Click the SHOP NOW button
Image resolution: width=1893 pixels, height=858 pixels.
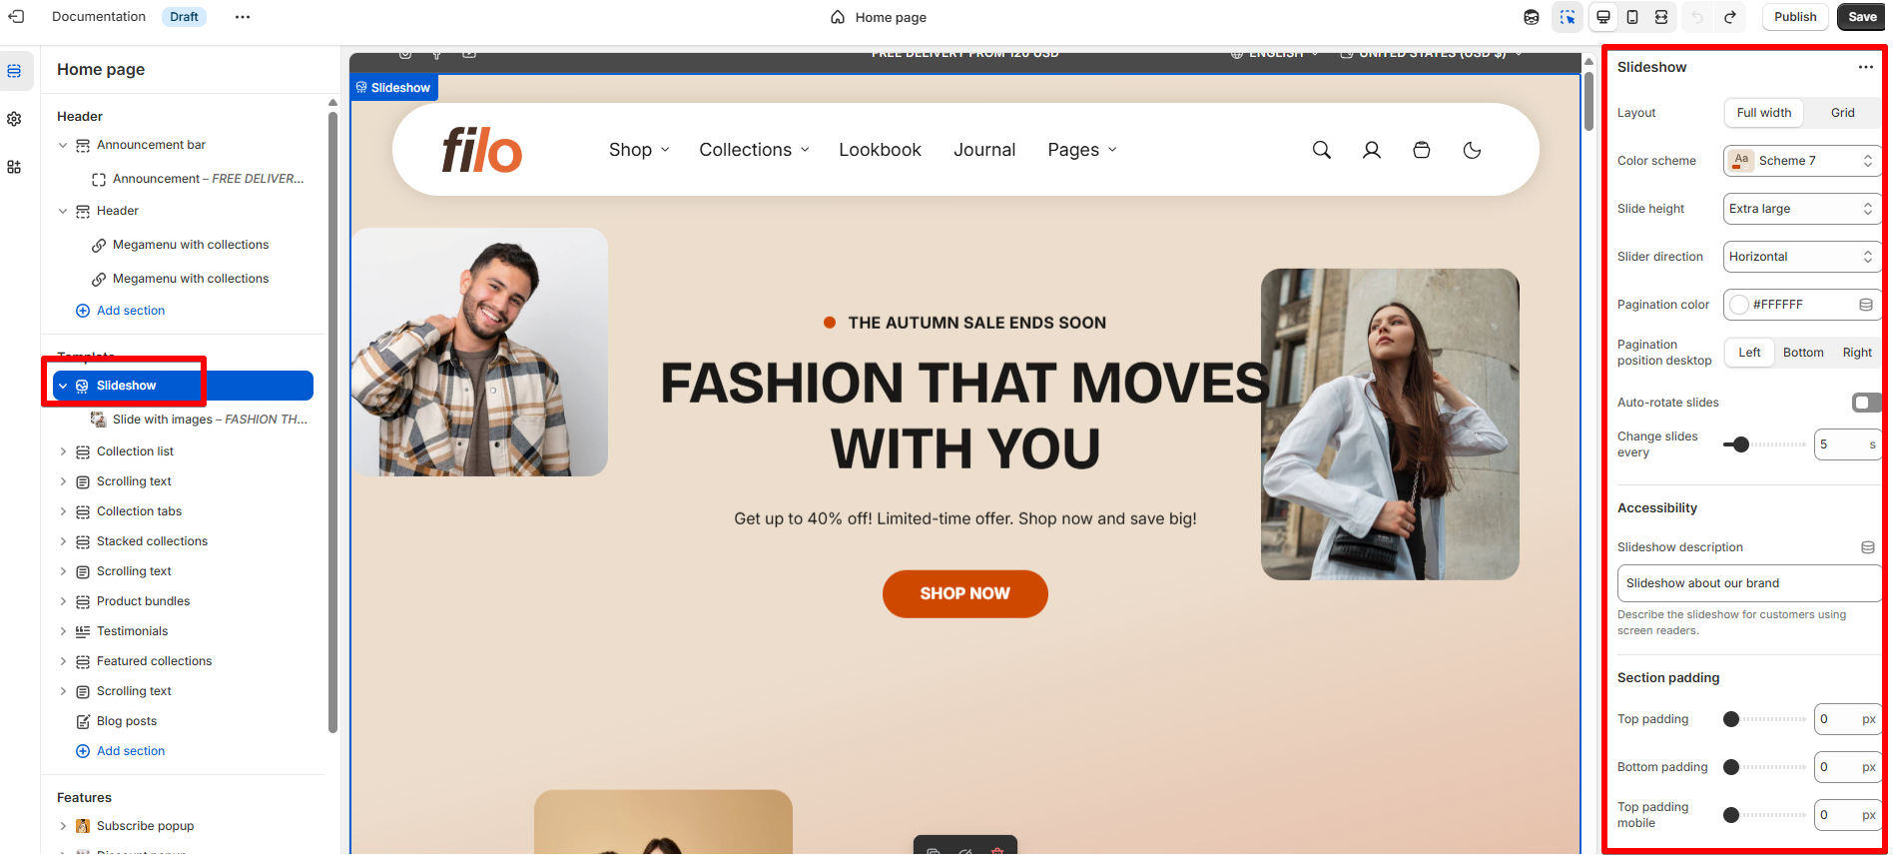pos(964,593)
